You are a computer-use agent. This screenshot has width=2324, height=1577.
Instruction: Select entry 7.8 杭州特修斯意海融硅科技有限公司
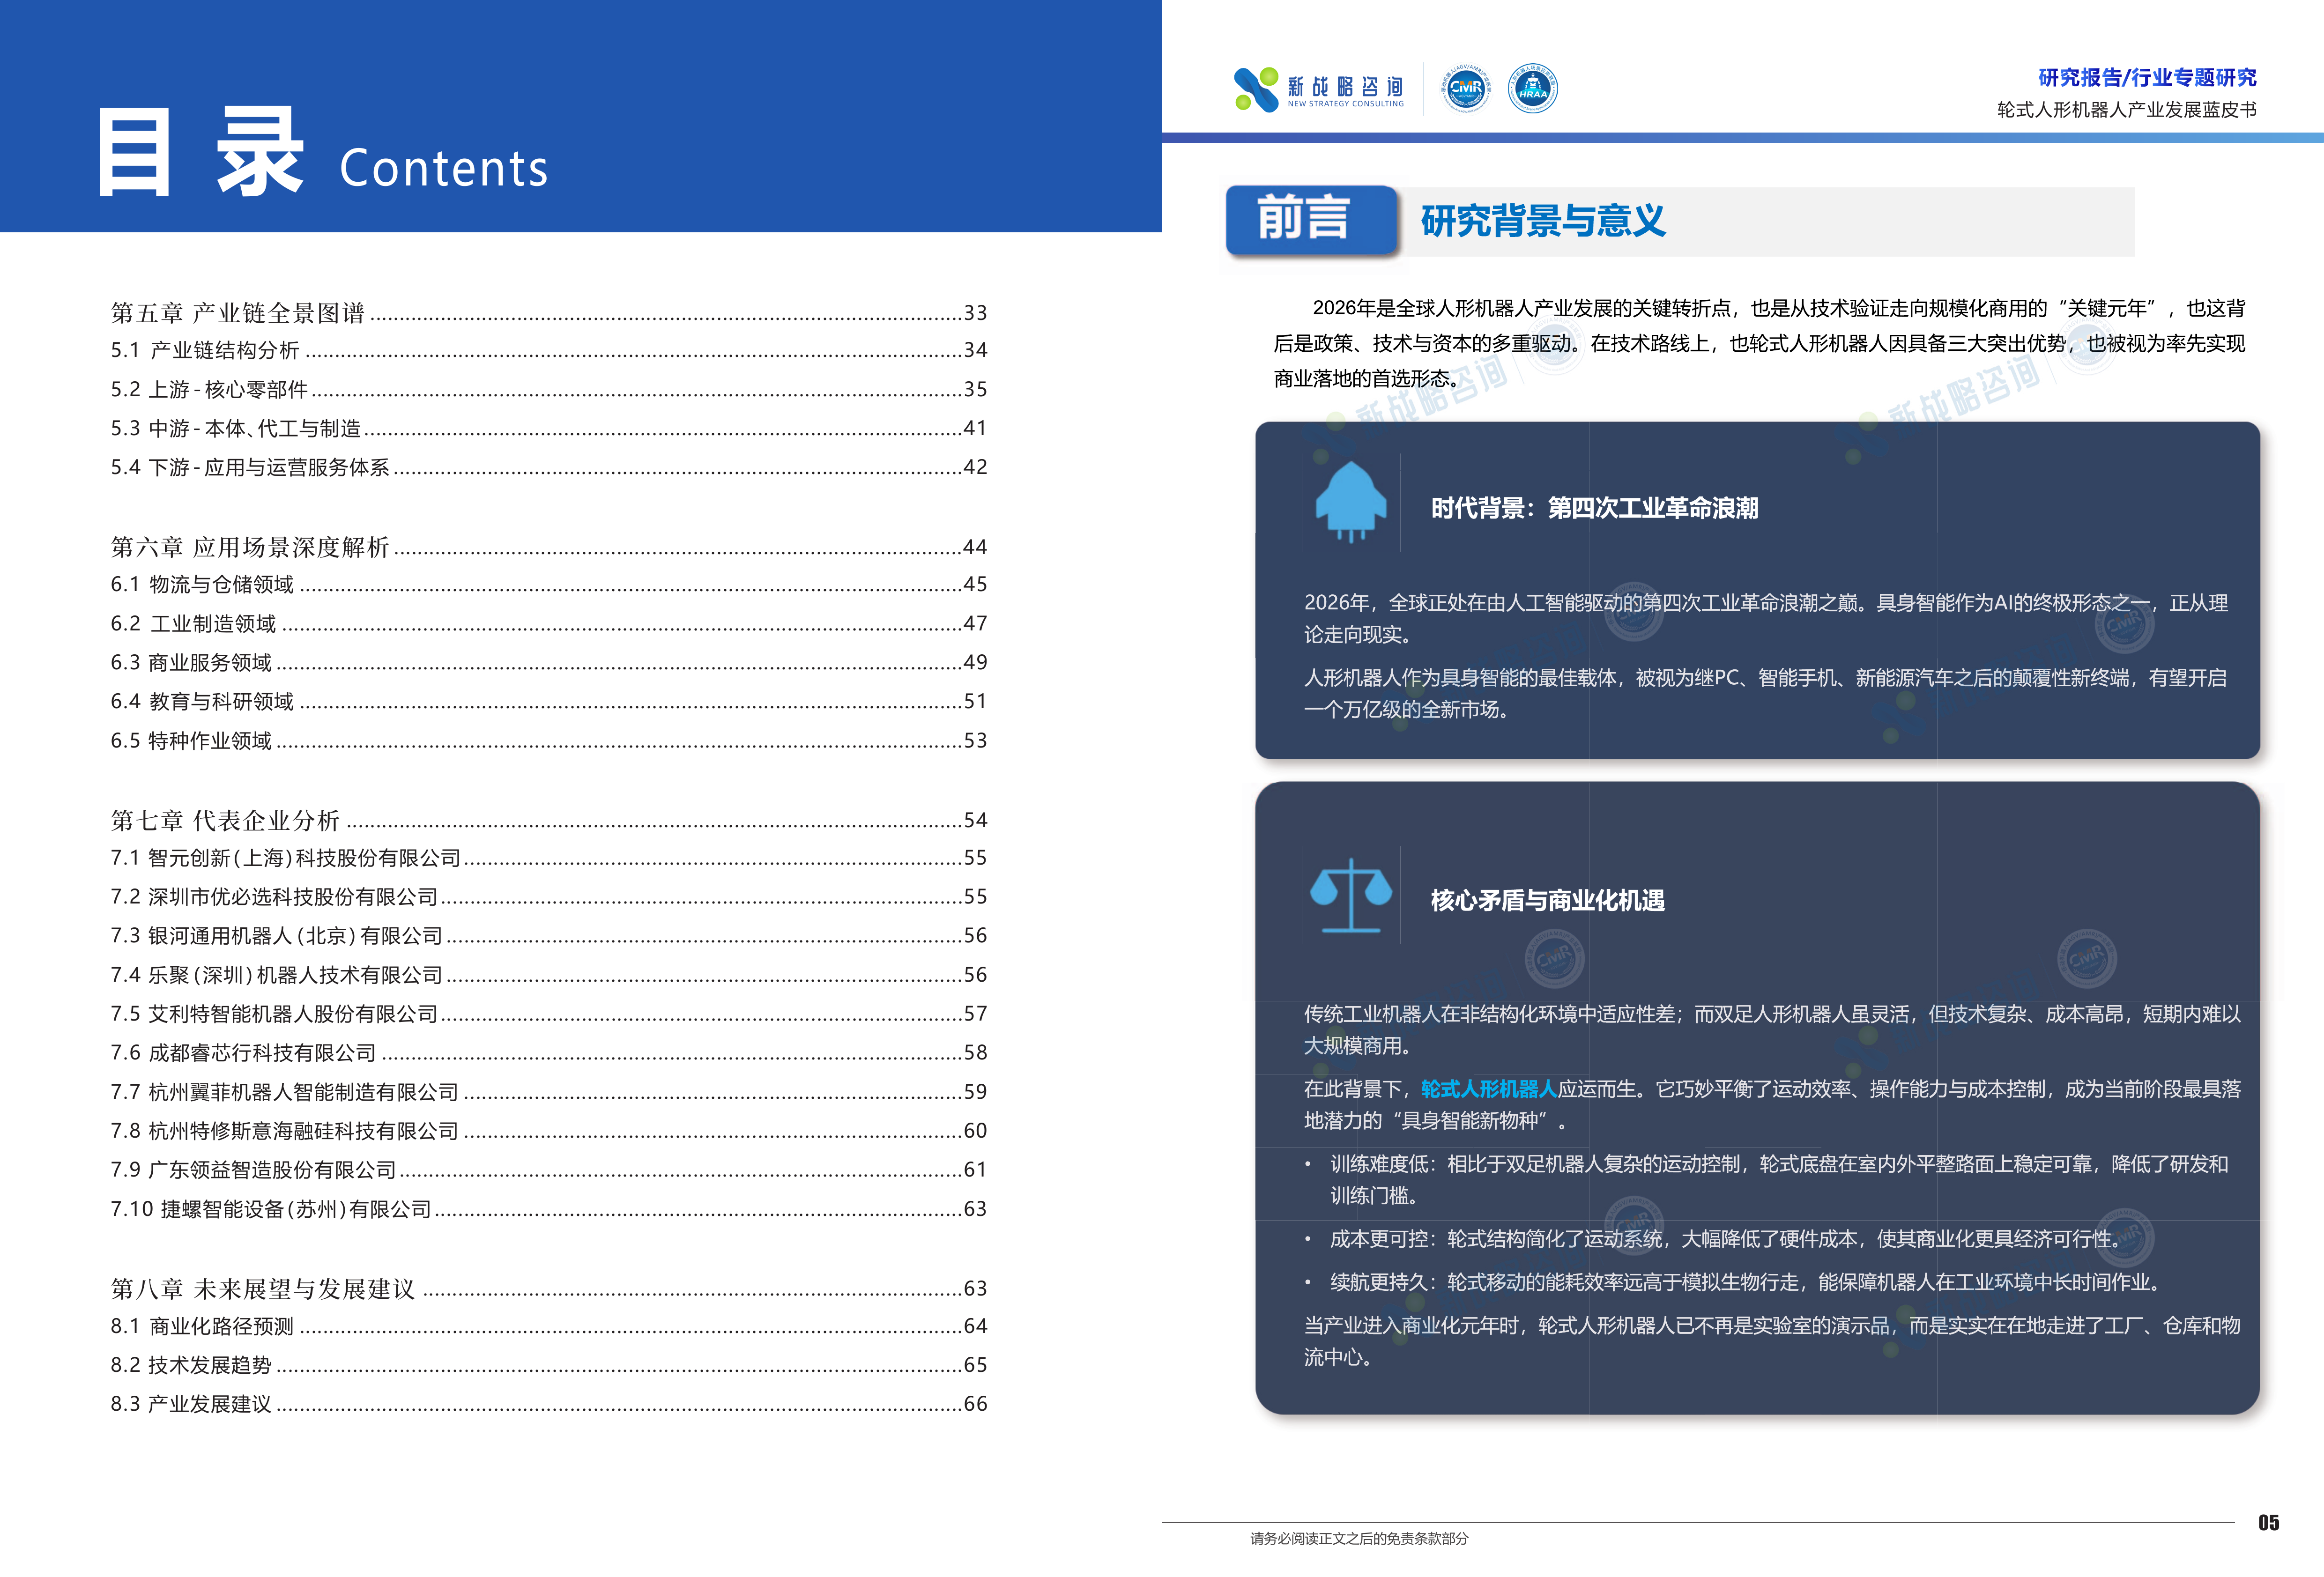point(548,1131)
